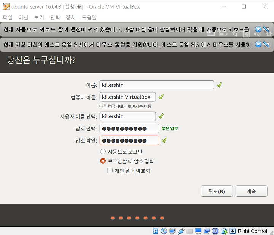This screenshot has height=235, width=274.
Task: Open the 입력 menu
Action: pyautogui.click(x=55, y=17)
